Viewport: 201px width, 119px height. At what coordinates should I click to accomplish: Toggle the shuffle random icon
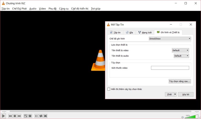tap(45, 116)
